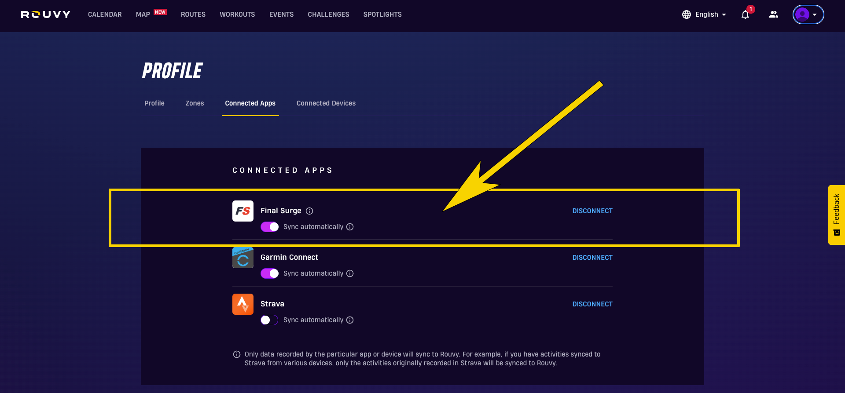Disconnect Garmin Connect
Screen dimensions: 845x393
(x=592, y=258)
